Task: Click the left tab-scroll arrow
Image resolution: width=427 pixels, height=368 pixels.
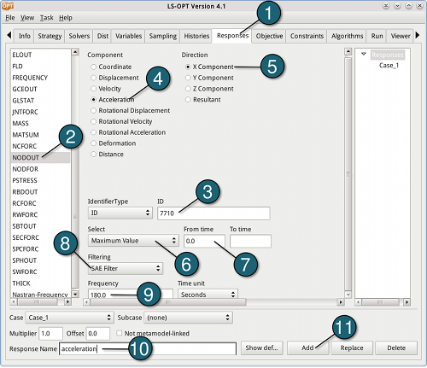Action: pyautogui.click(x=9, y=35)
